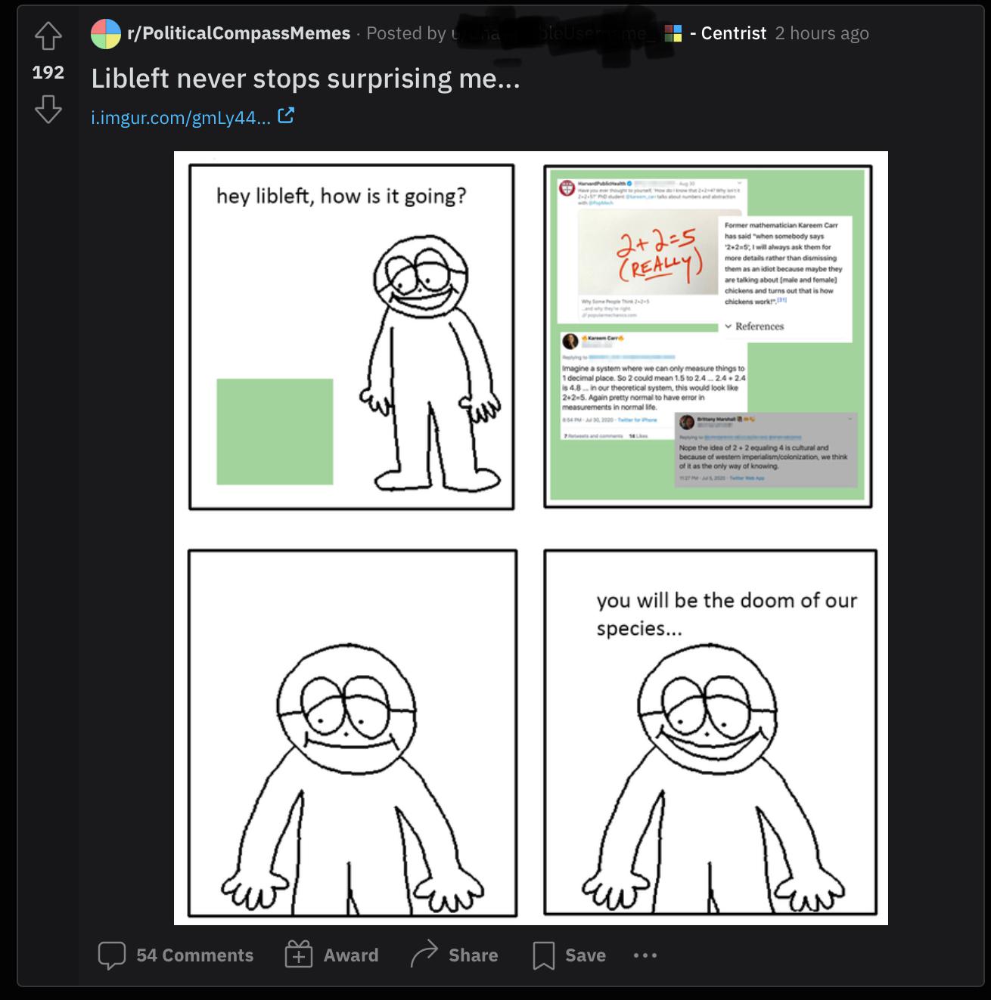Viewport: 991px width, 1000px height.
Task: Click the 2 hours ago timestamp
Action: click(822, 33)
